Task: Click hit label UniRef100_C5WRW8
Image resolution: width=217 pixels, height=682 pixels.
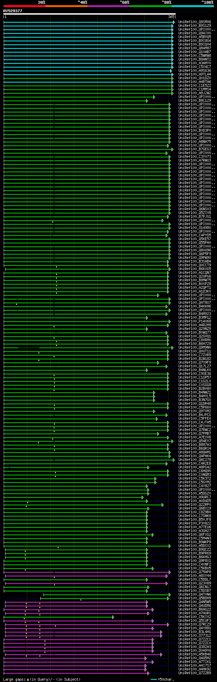Action: coord(195,56)
